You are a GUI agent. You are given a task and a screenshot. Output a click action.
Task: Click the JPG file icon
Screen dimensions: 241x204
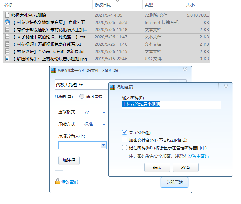coord(7,59)
